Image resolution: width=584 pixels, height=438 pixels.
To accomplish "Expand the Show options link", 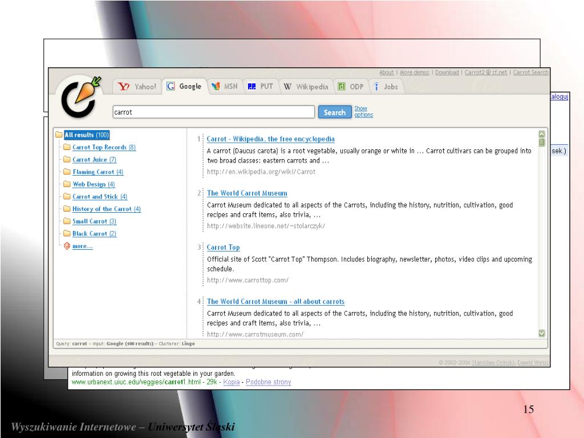I will coord(363,111).
